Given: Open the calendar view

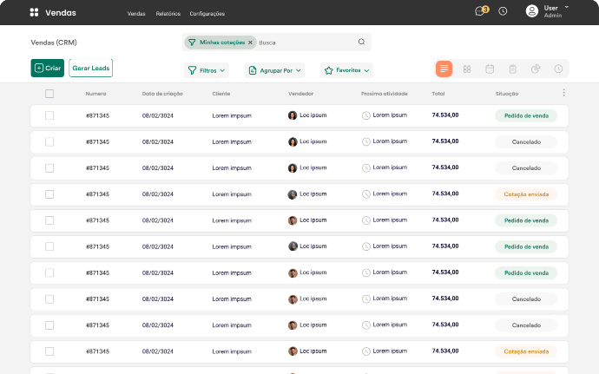Looking at the screenshot, I should tap(490, 69).
